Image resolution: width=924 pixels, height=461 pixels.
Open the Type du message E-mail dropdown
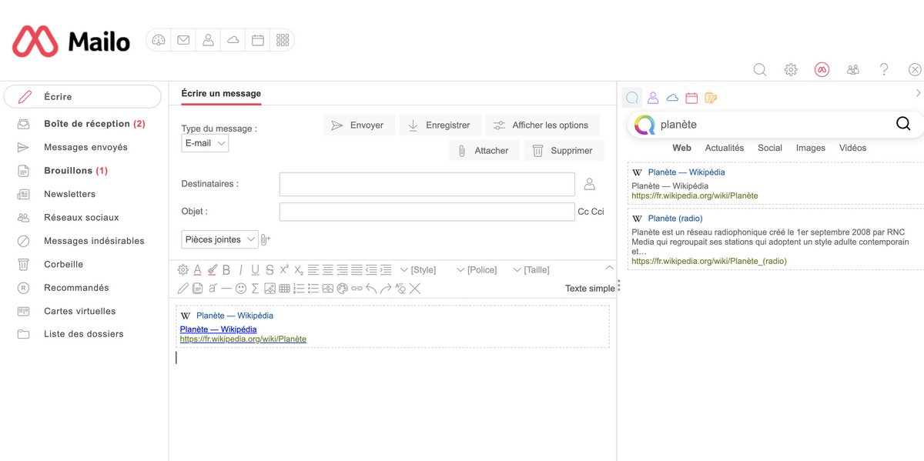pyautogui.click(x=205, y=143)
